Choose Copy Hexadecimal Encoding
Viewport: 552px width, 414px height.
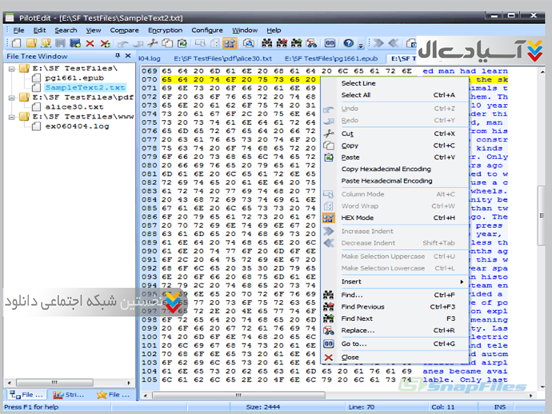(386, 169)
